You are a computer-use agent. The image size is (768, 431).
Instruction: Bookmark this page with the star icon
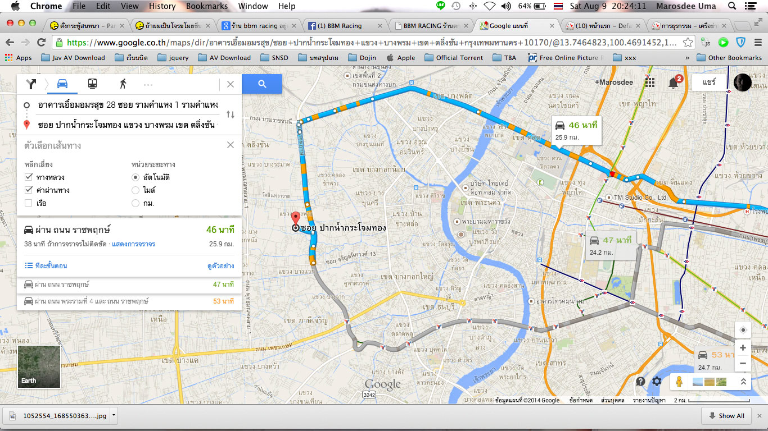pyautogui.click(x=688, y=42)
